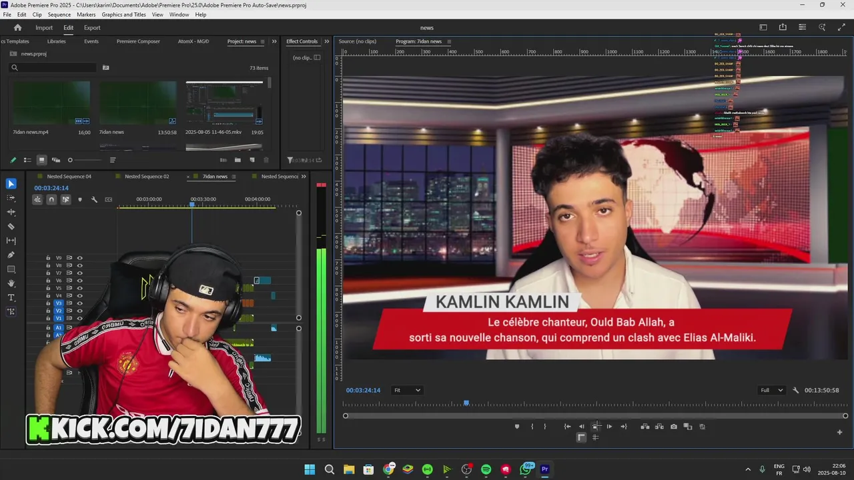Toggle lock on track V8
Viewport: 854px width, 480px height.
pyautogui.click(x=48, y=265)
